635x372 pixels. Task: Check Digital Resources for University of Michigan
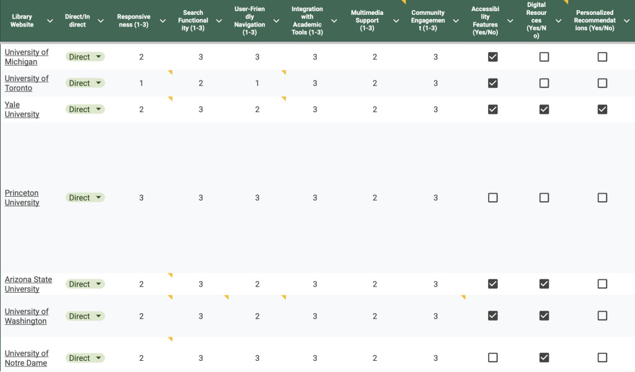544,56
